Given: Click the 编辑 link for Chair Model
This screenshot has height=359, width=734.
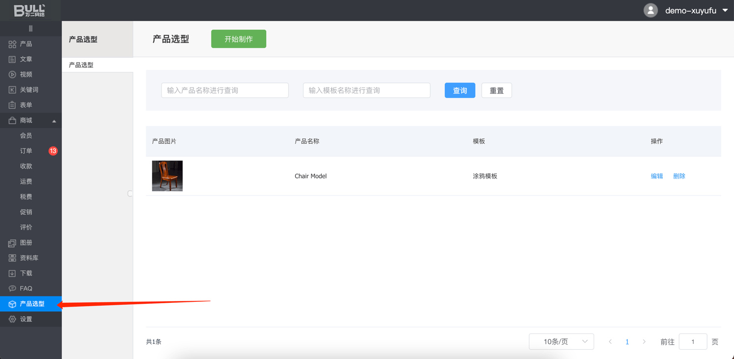Looking at the screenshot, I should point(657,176).
